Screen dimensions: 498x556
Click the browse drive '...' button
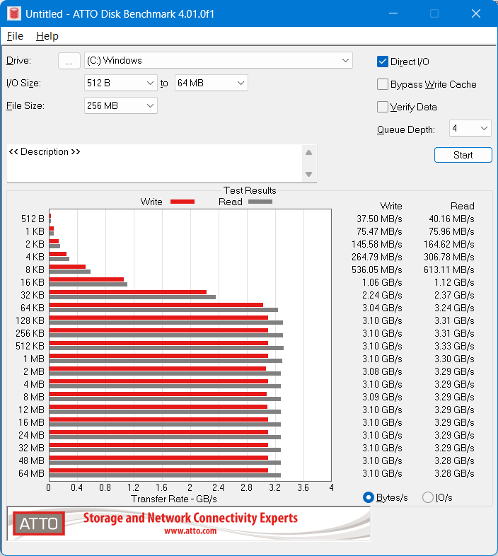pyautogui.click(x=69, y=61)
